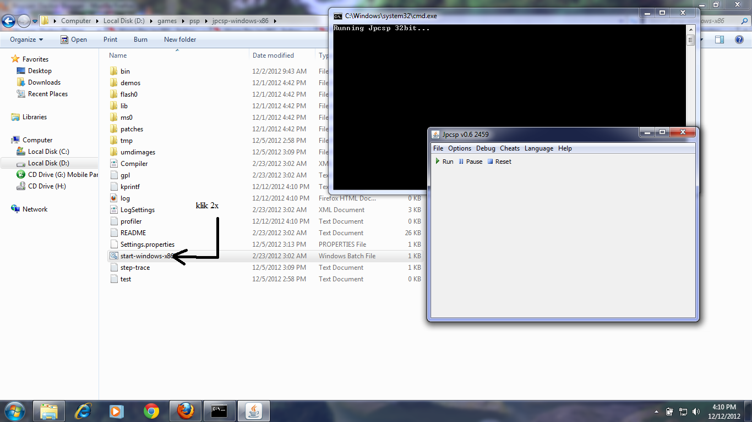The image size is (752, 422).
Task: Select the start-windows-x86 batch file
Action: click(144, 256)
